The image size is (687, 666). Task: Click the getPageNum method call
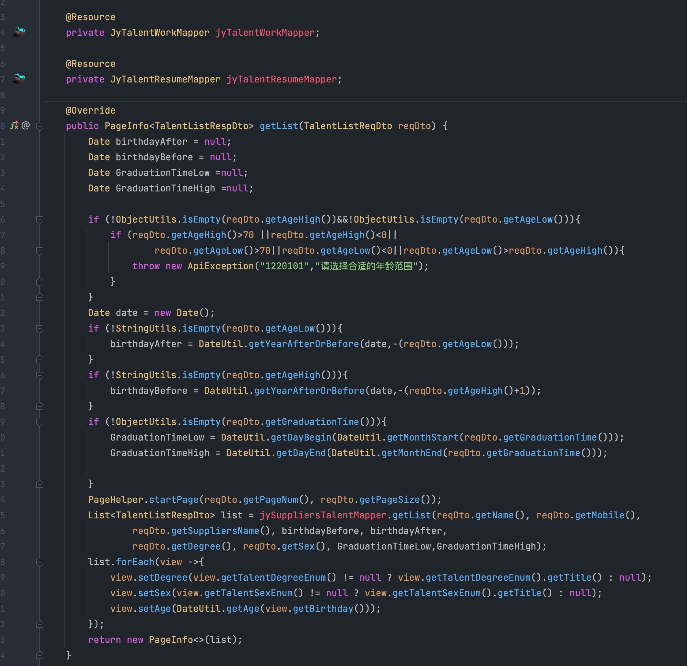coord(271,500)
